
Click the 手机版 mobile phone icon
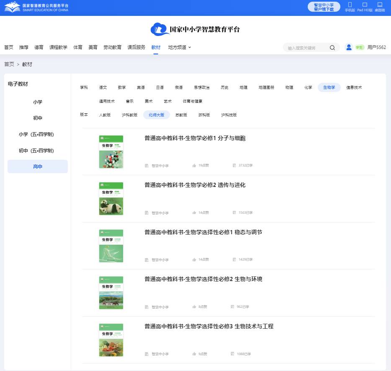[x=351, y=5]
